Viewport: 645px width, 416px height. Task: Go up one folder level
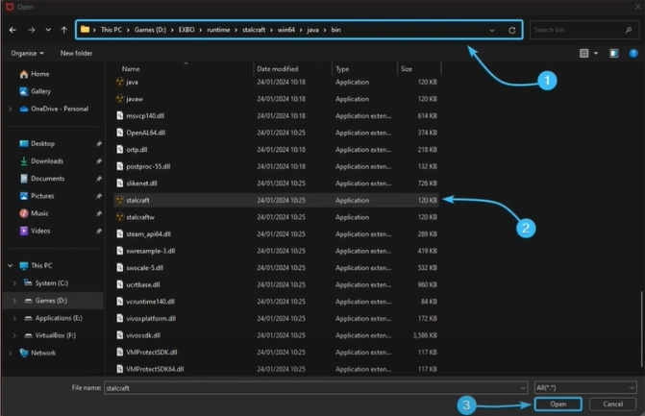pos(63,30)
